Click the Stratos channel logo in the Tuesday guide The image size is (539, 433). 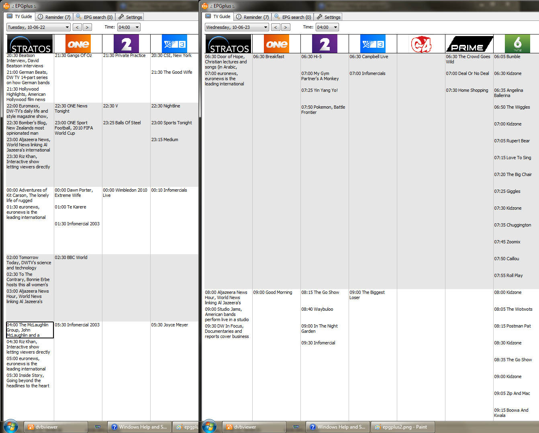pos(30,44)
